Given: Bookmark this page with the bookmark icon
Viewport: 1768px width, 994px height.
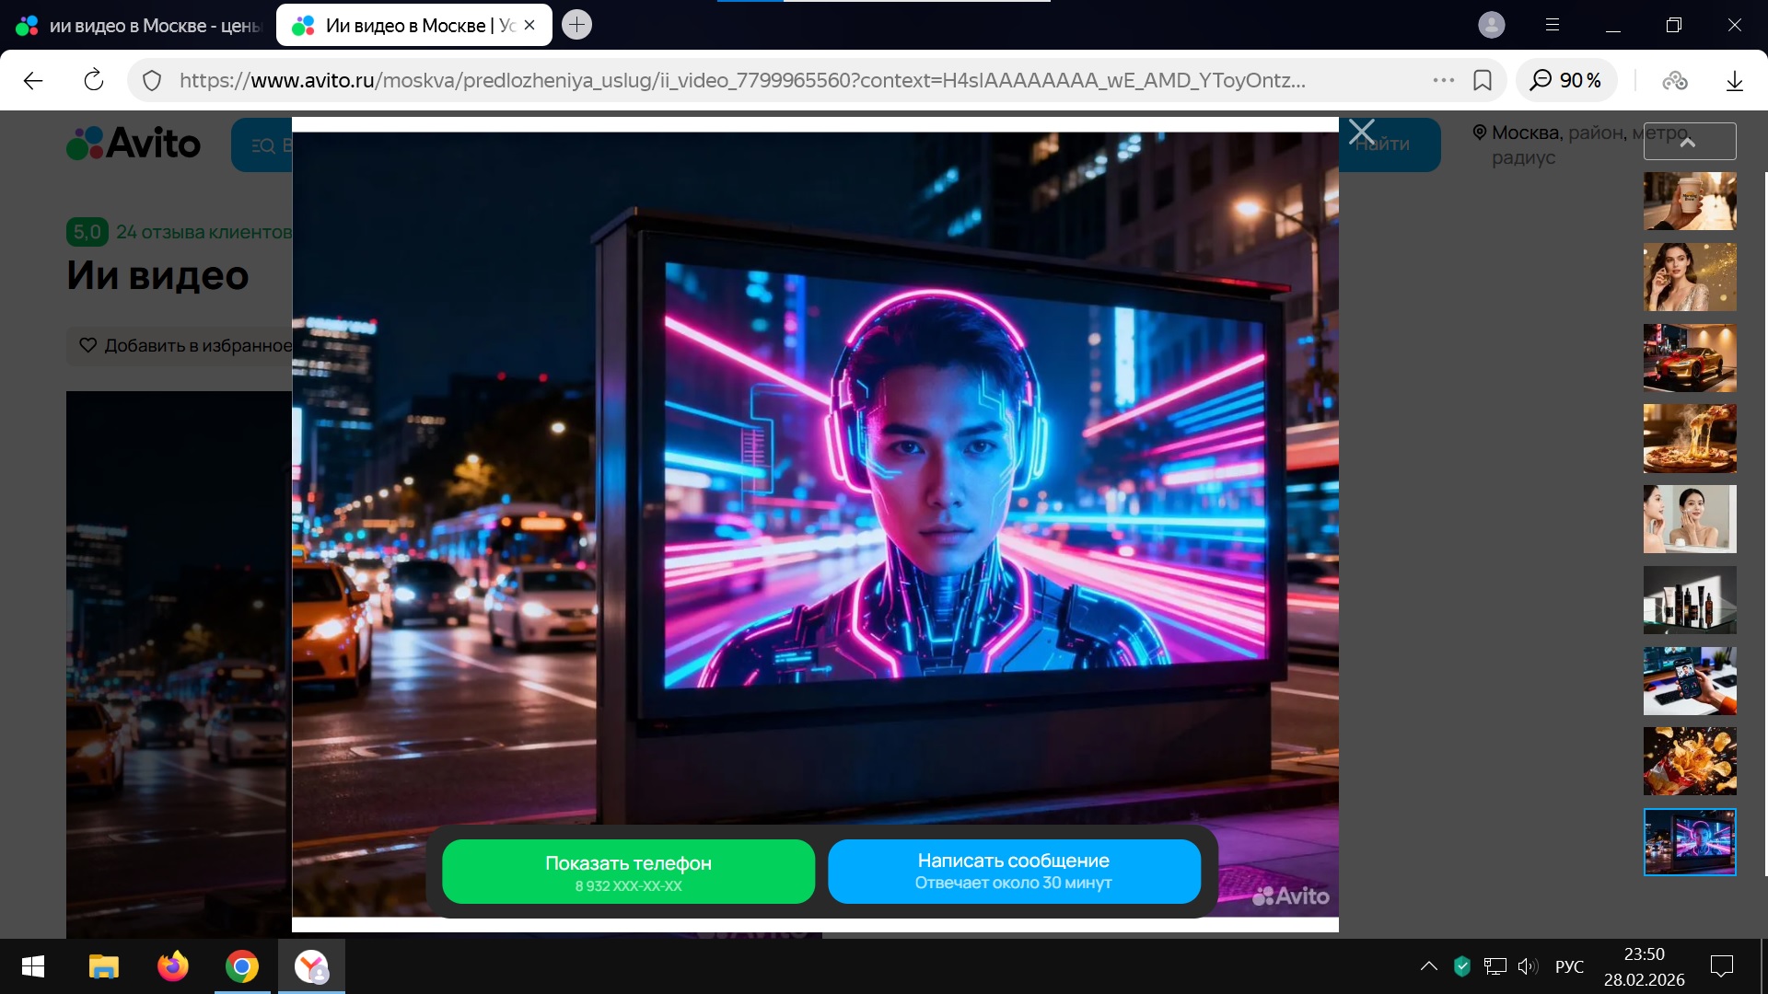Looking at the screenshot, I should [x=1483, y=81].
